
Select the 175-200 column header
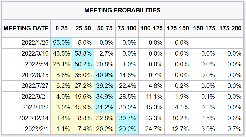230,28
